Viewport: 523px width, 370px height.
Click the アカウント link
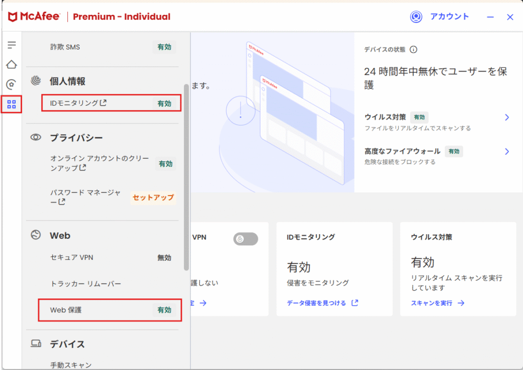click(449, 17)
